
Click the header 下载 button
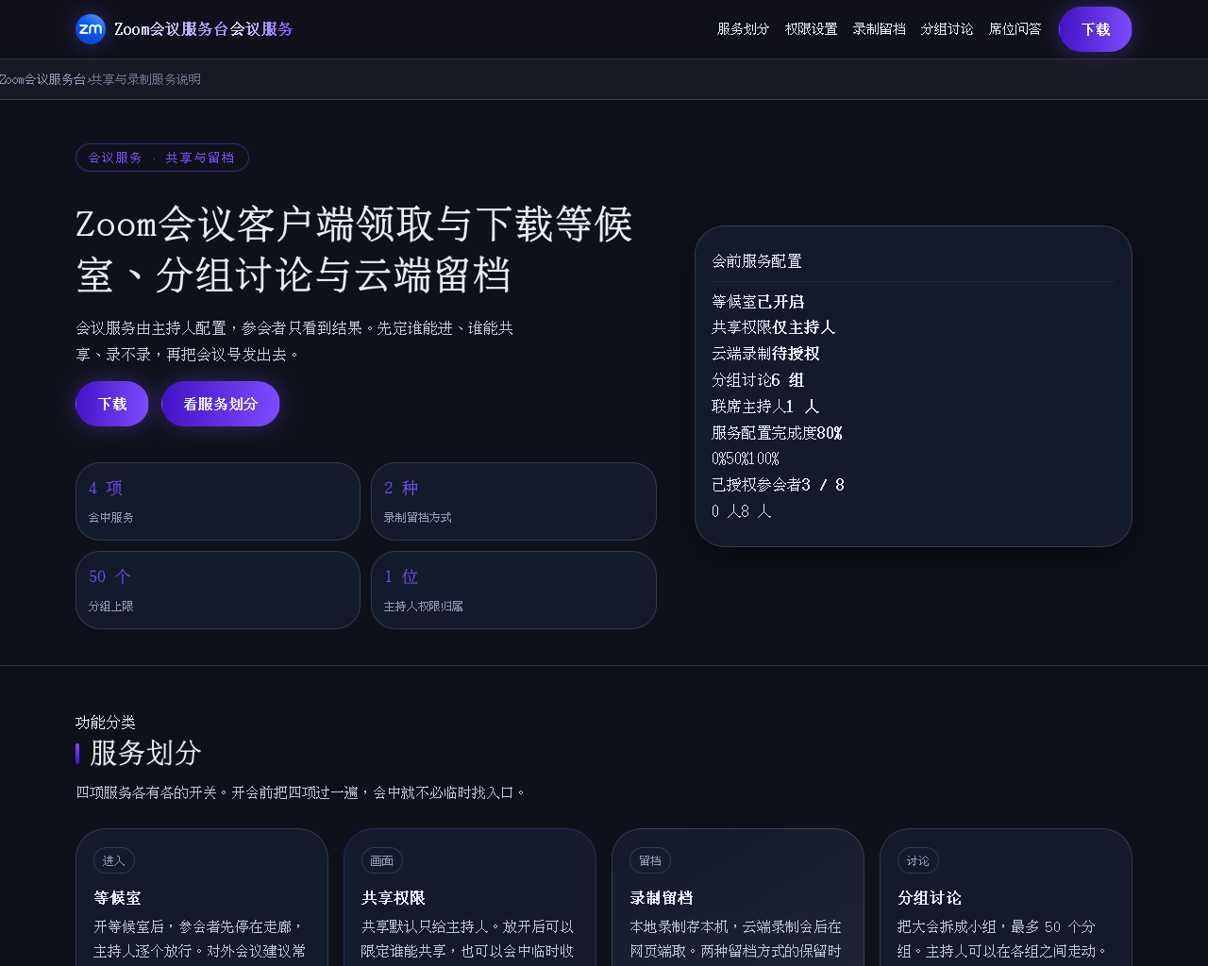(1095, 29)
